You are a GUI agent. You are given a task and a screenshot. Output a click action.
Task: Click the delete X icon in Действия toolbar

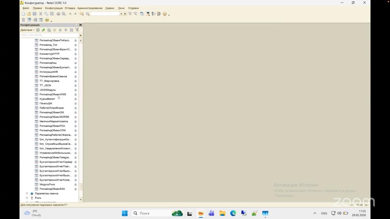[55, 30]
